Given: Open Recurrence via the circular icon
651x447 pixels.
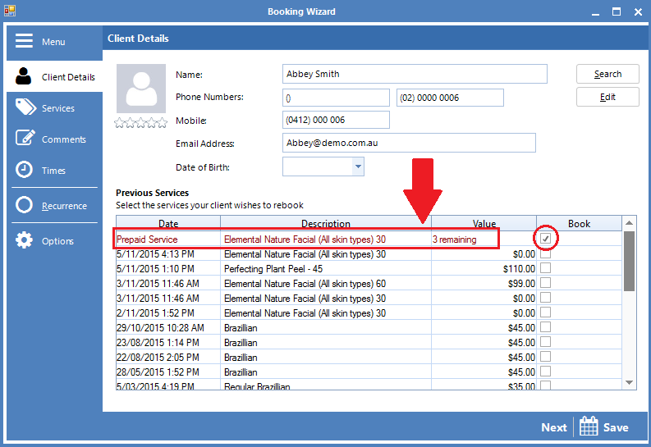Looking at the screenshot, I should (x=25, y=205).
